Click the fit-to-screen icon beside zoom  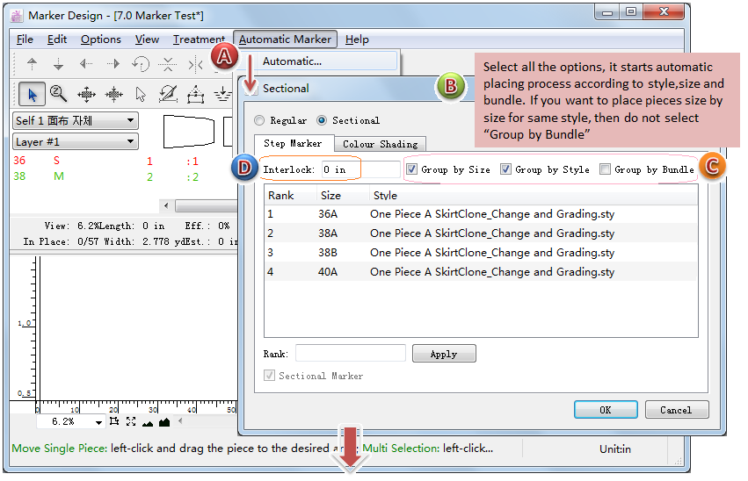(x=131, y=422)
